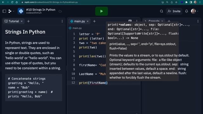
Task: Reload the page with the refresh icon
Action: [x=12, y=2]
